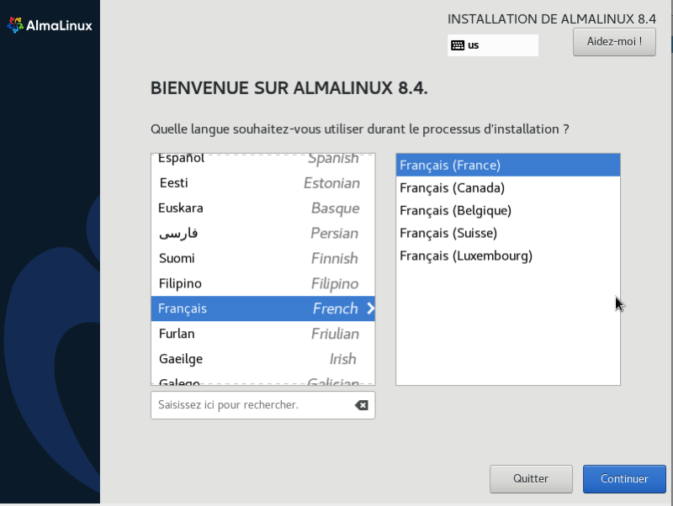Type in the language search field

[252, 405]
